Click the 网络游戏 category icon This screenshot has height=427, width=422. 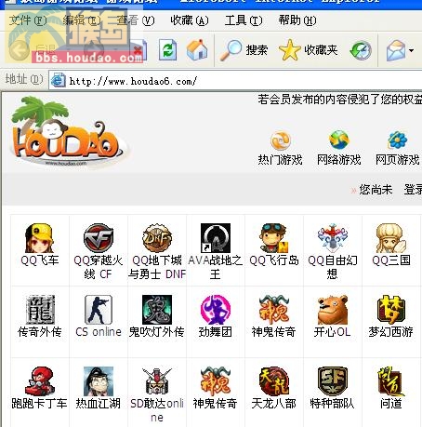coord(339,140)
